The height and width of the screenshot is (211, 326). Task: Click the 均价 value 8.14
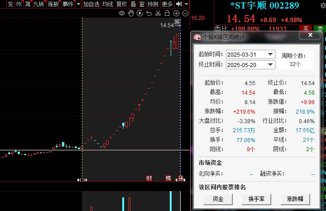249,102
